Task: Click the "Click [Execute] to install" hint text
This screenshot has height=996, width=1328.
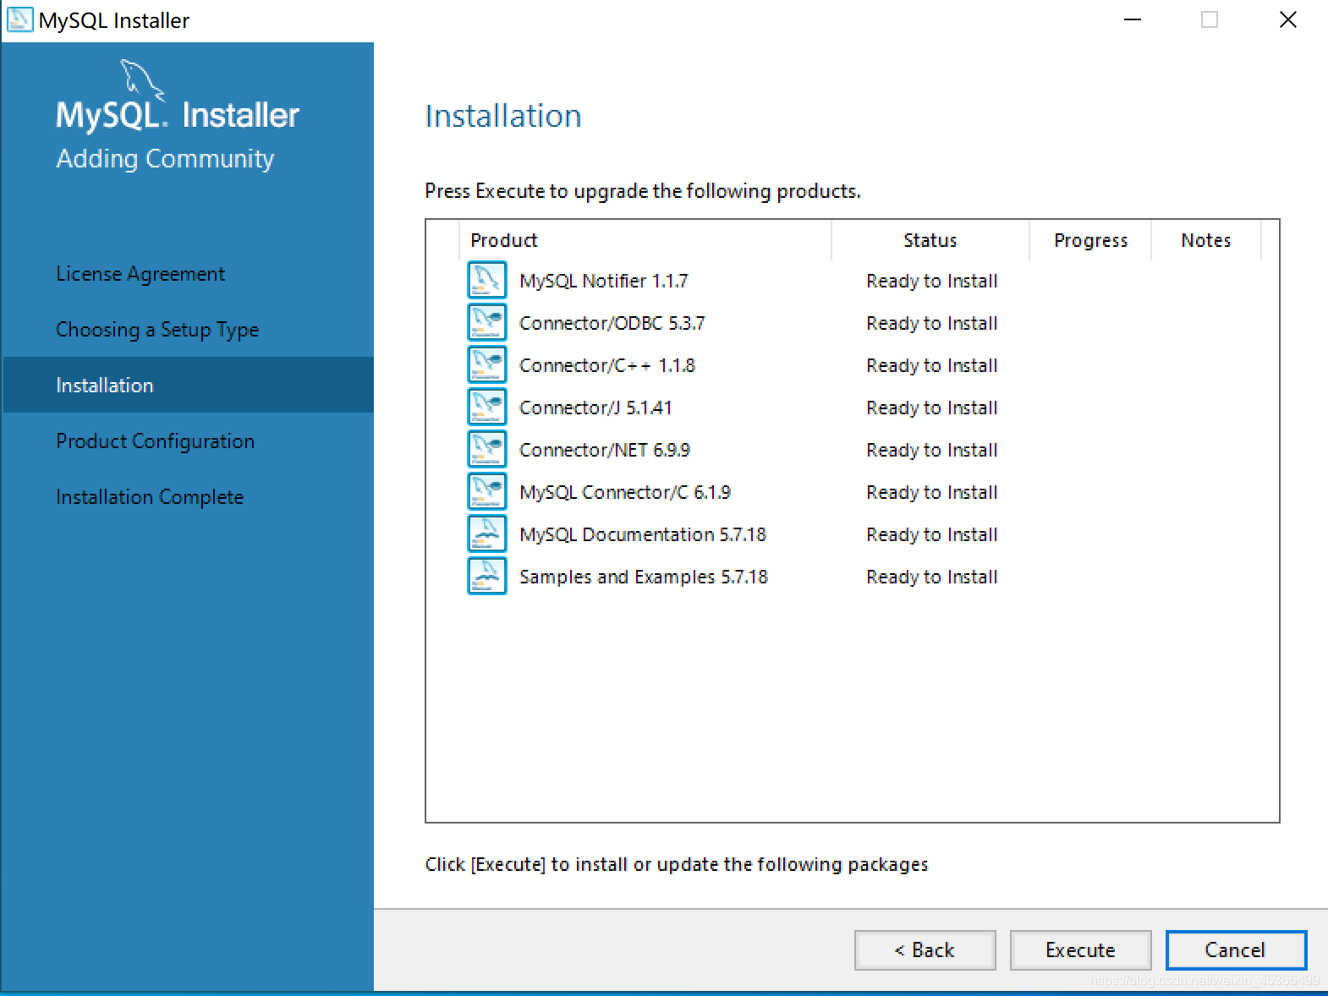Action: [x=677, y=864]
